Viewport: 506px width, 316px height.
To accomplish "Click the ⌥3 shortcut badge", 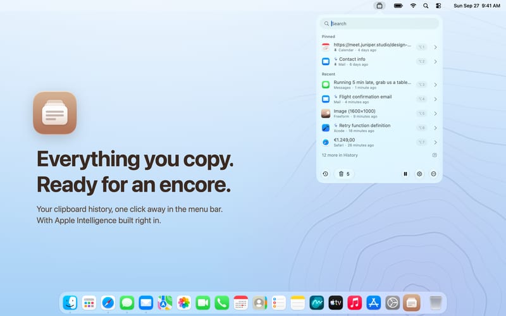I will click(x=421, y=85).
